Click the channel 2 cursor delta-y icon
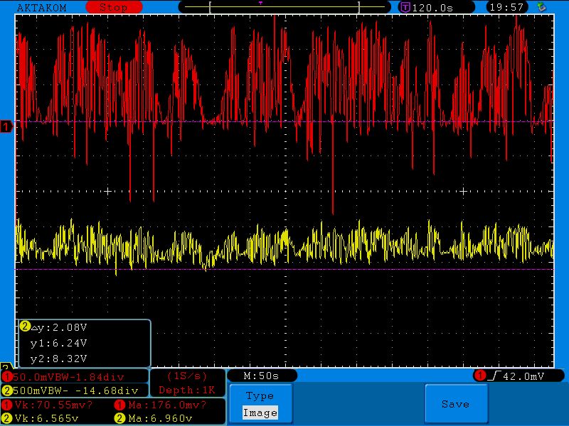 [25, 327]
